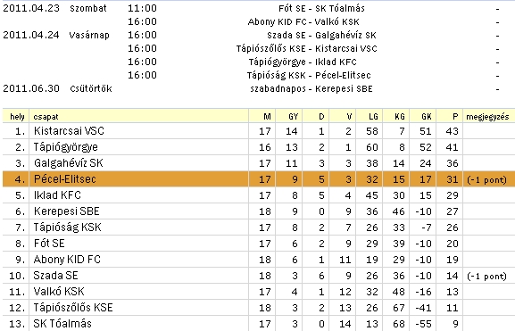
Task: Select the Tápiógyörgye row in standings
Action: (x=259, y=147)
